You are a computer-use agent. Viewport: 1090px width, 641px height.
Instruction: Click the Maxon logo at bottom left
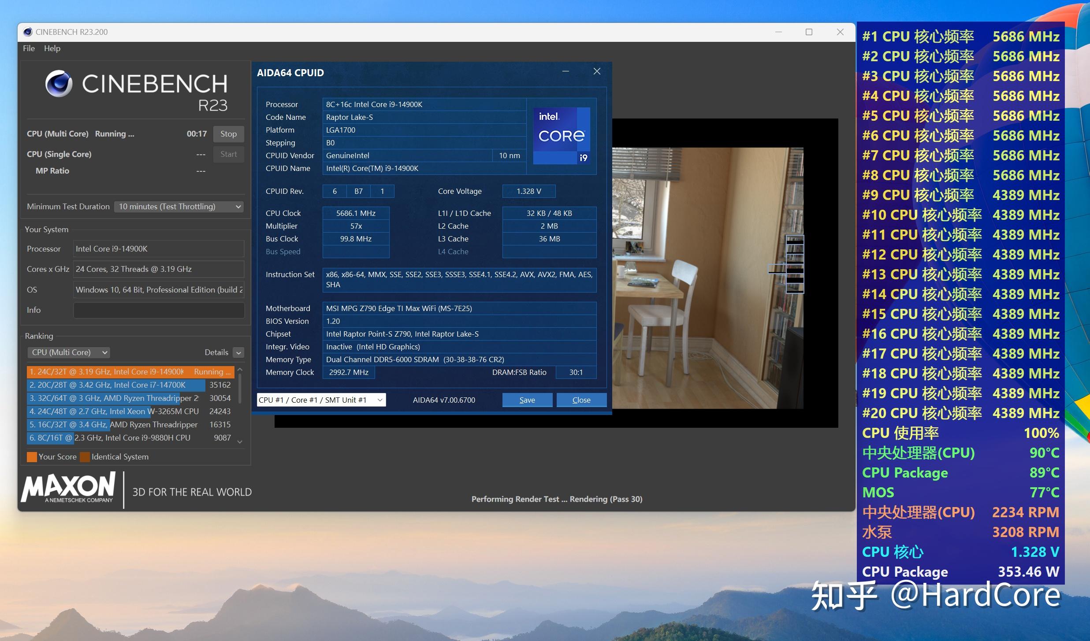[69, 488]
